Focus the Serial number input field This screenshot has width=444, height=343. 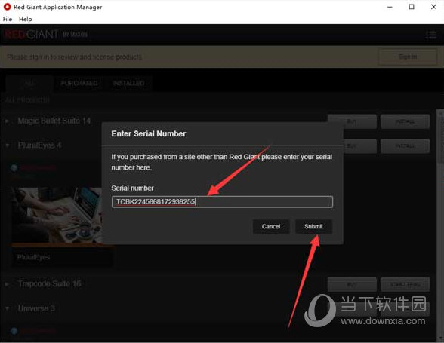222,202
